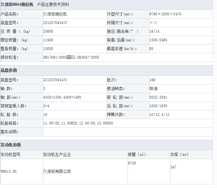Click the 排量 (ml) column header

tap(137, 154)
